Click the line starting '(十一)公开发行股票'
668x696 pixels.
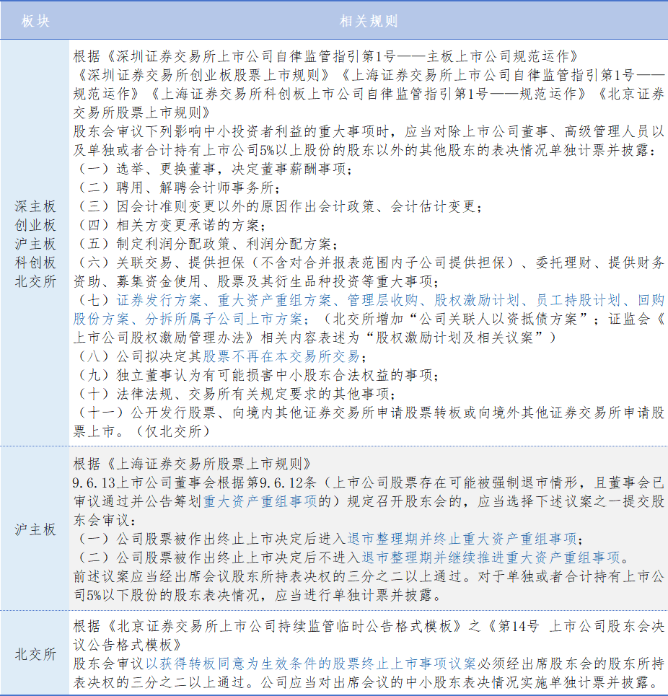coord(369,413)
